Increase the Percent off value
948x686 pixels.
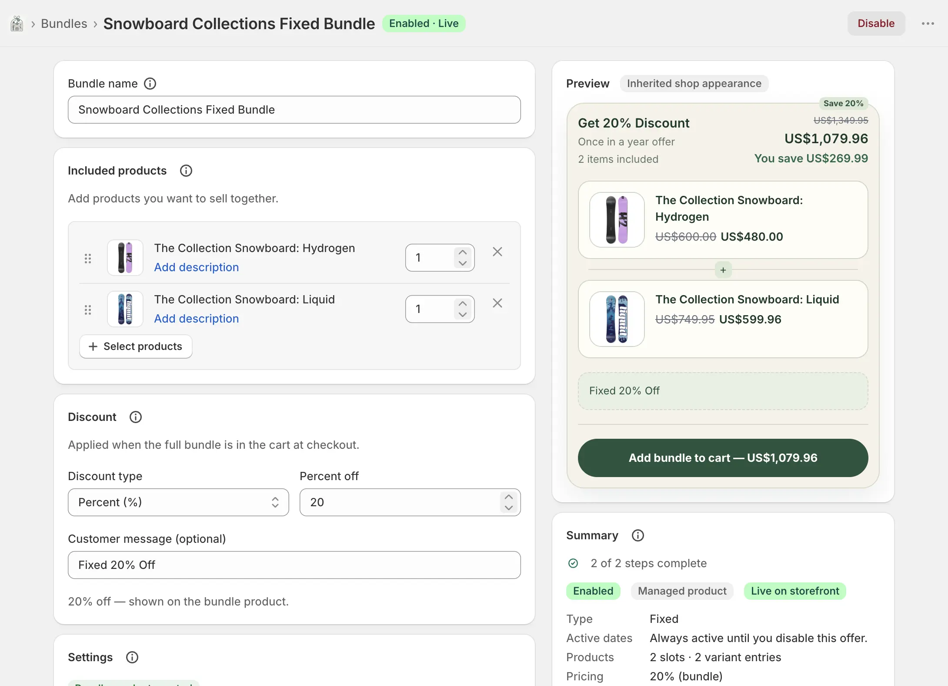(509, 497)
